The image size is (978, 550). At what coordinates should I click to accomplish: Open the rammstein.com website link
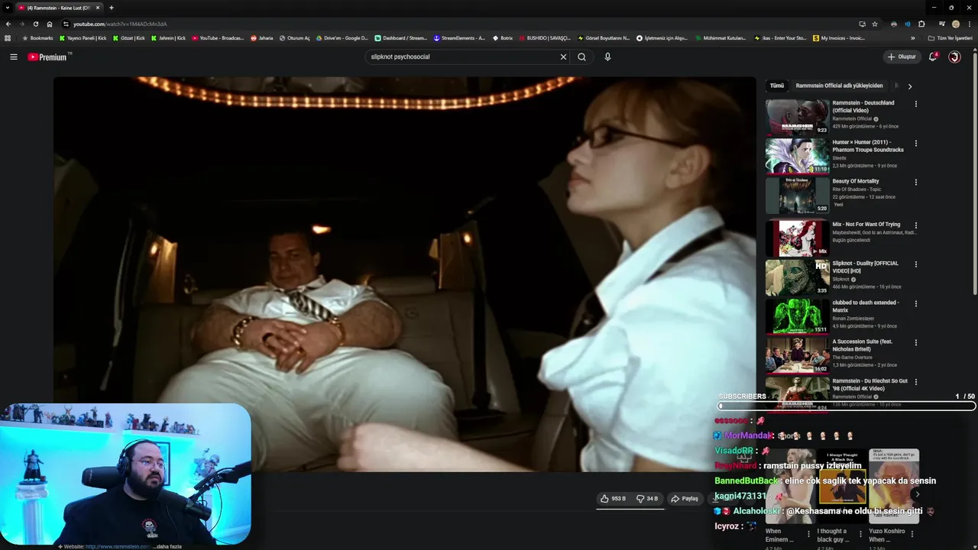click(118, 546)
